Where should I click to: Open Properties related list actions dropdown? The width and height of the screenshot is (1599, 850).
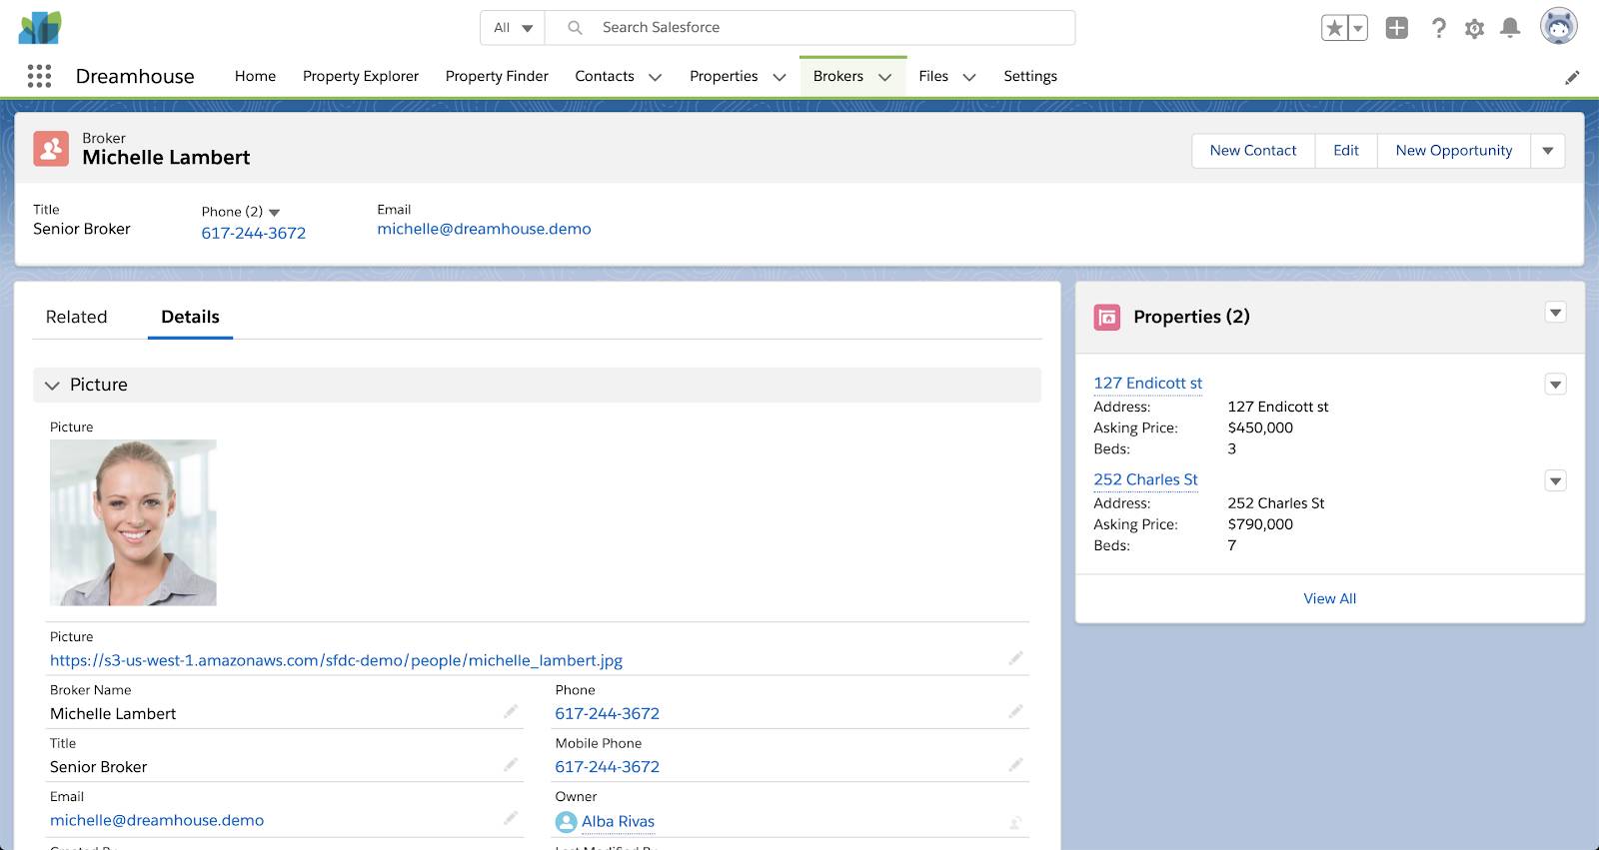1556,313
